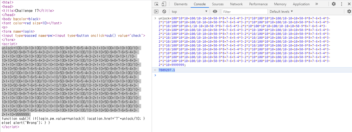This screenshot has height=132, width=352.
Task: Open DevTools settings gear in tab bar
Action: pyautogui.click(x=334, y=4)
